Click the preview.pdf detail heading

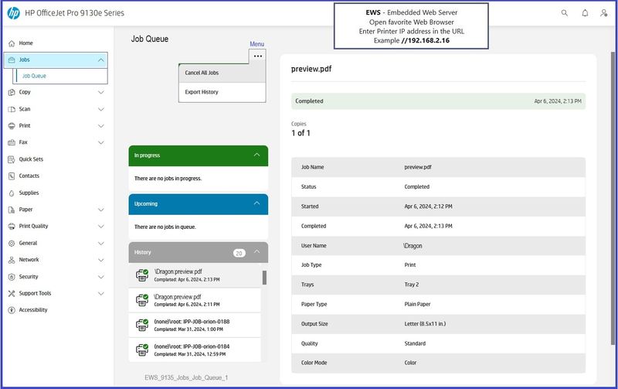(x=311, y=69)
